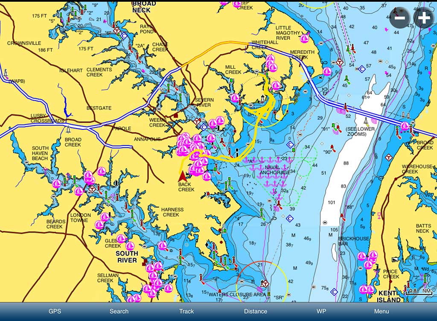The width and height of the screenshot is (437, 321).
Task: Open the Search tab
Action: point(119,311)
